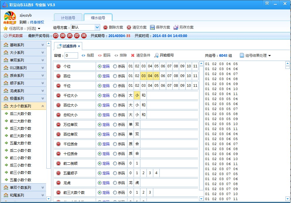
Task: Click the 保存方案 floppy disk icon
Action: [152, 28]
